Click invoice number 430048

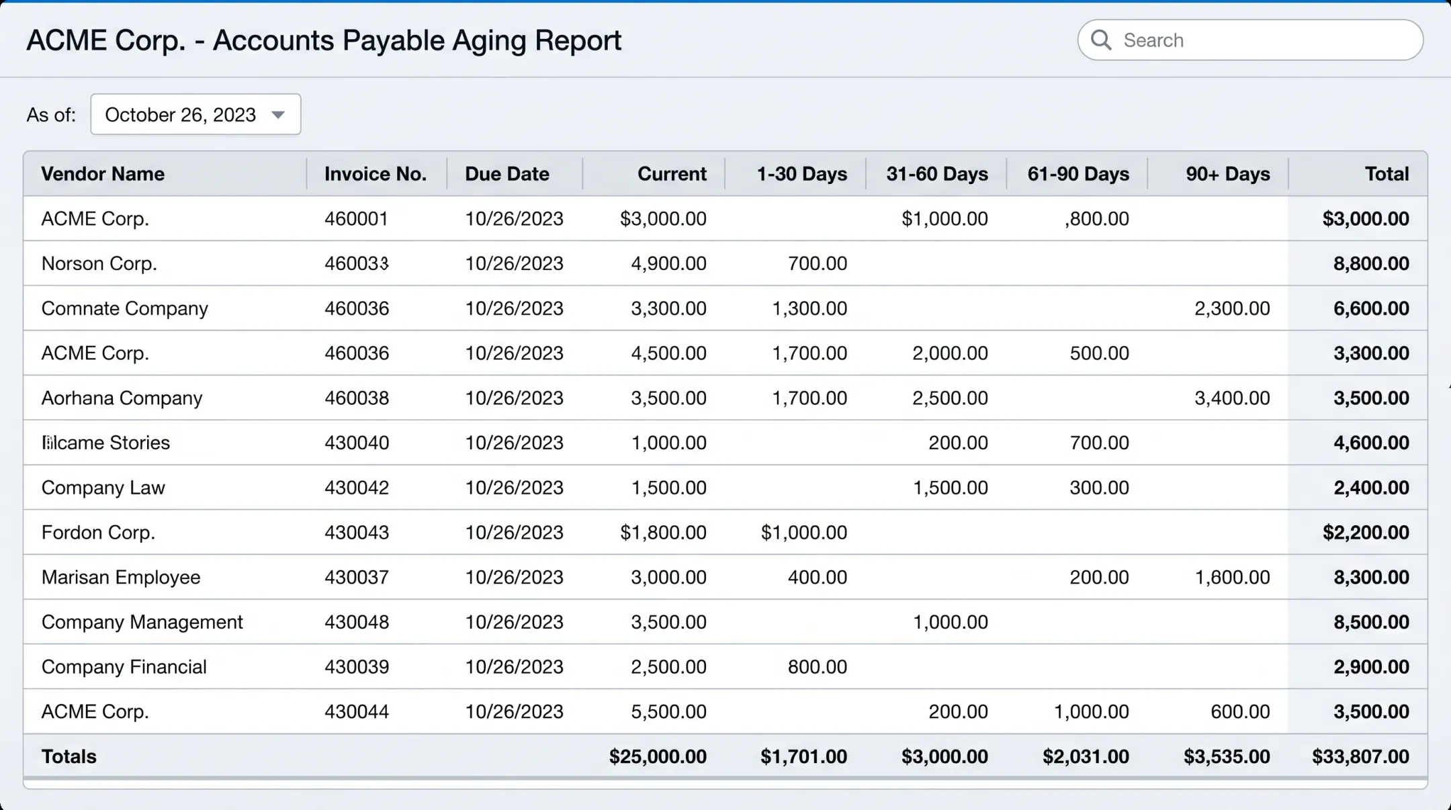pyautogui.click(x=357, y=622)
